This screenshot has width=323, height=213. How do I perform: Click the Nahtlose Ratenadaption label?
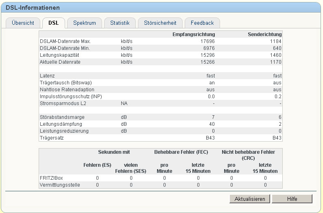point(67,90)
